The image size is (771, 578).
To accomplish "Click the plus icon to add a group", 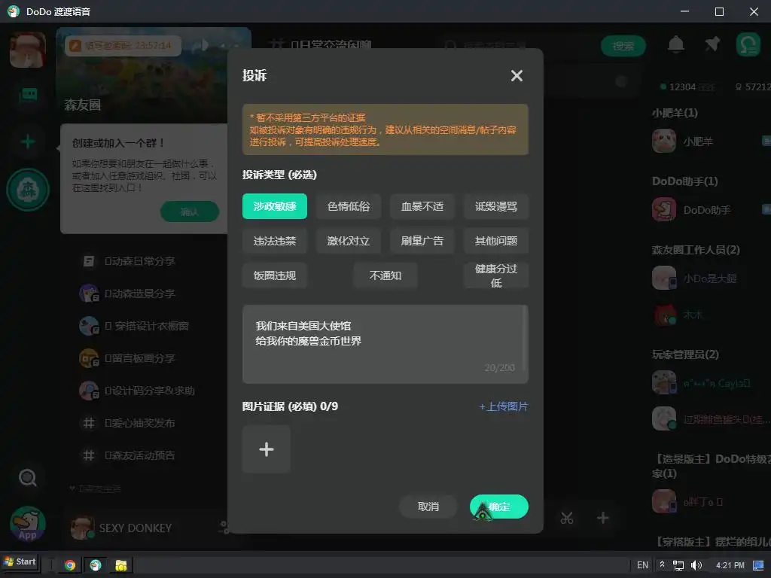I will click(28, 141).
